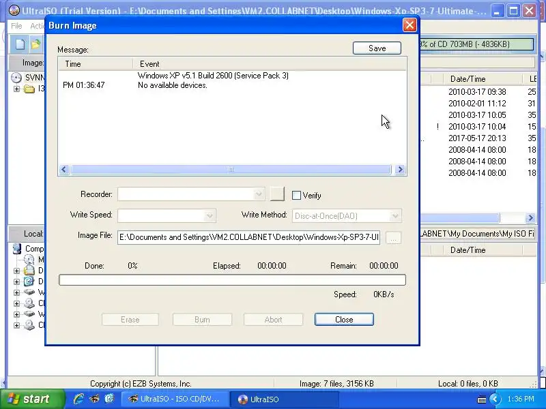Select the row dated 2010-03-17 10:04

click(477, 127)
